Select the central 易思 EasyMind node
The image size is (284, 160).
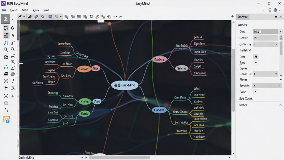click(x=125, y=85)
